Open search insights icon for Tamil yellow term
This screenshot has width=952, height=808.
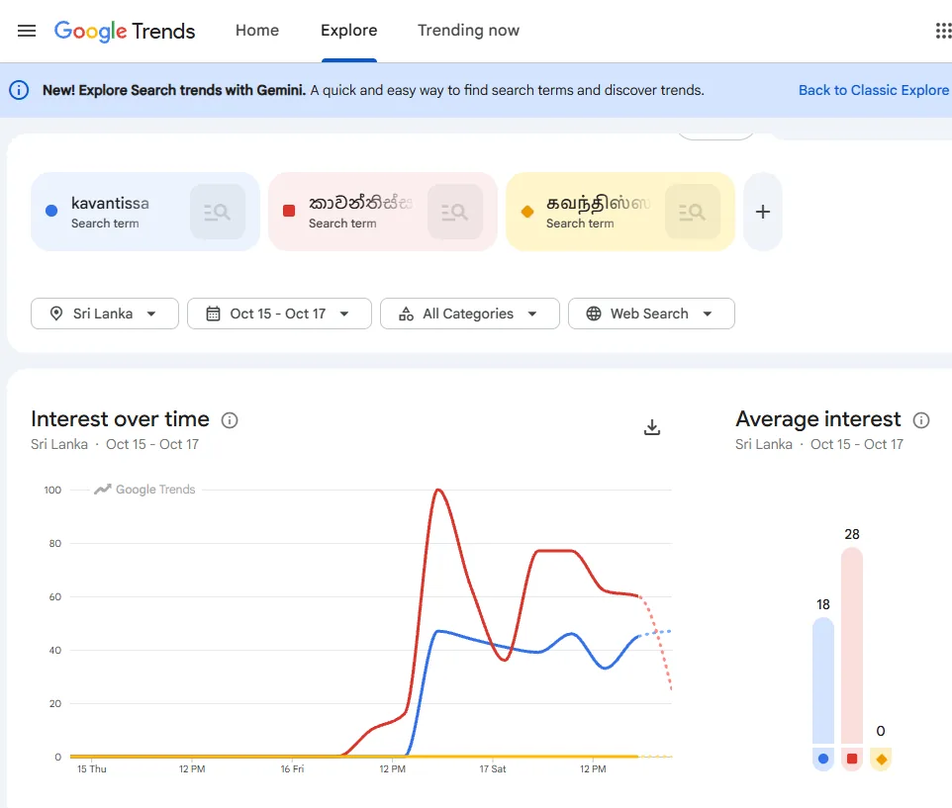[x=692, y=212]
